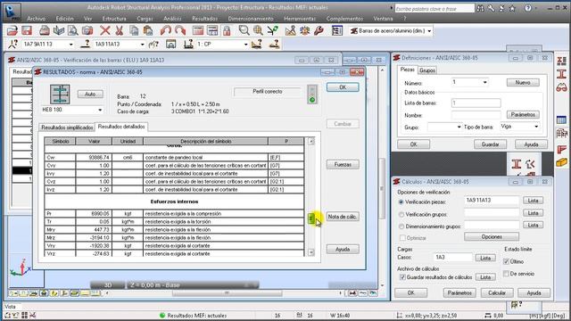Toggle Guardar resultados de cálculos checkbox
This screenshot has height=321, width=571.
402,277
